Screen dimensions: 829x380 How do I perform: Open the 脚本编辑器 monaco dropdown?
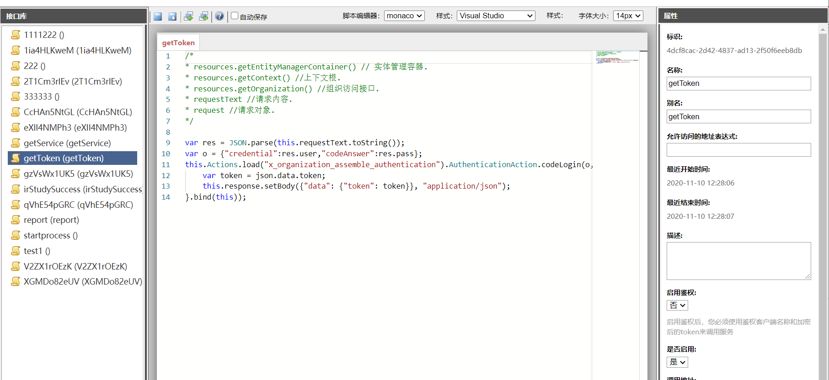[404, 16]
